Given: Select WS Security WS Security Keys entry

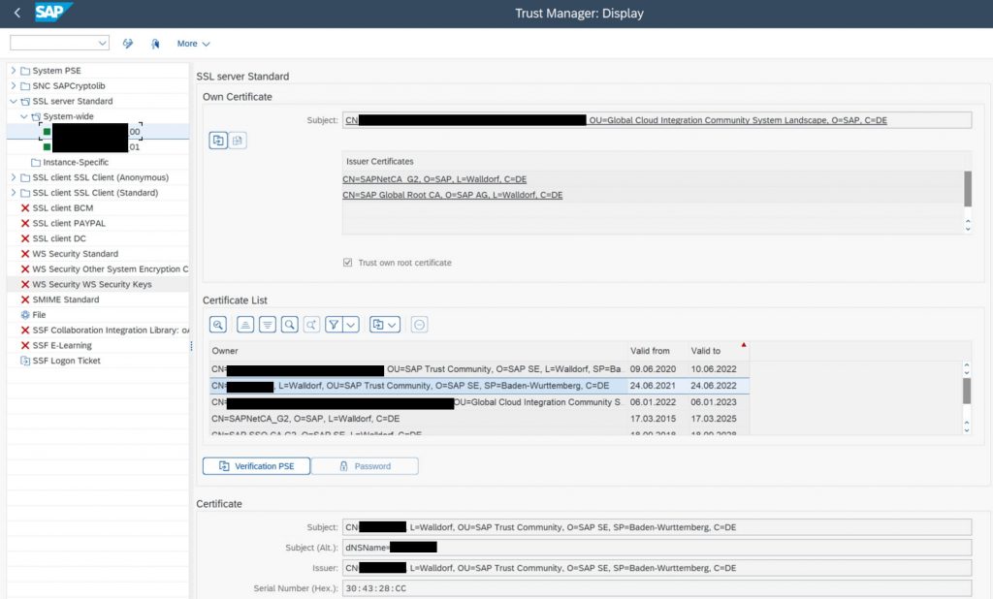Looking at the screenshot, I should coord(92,284).
